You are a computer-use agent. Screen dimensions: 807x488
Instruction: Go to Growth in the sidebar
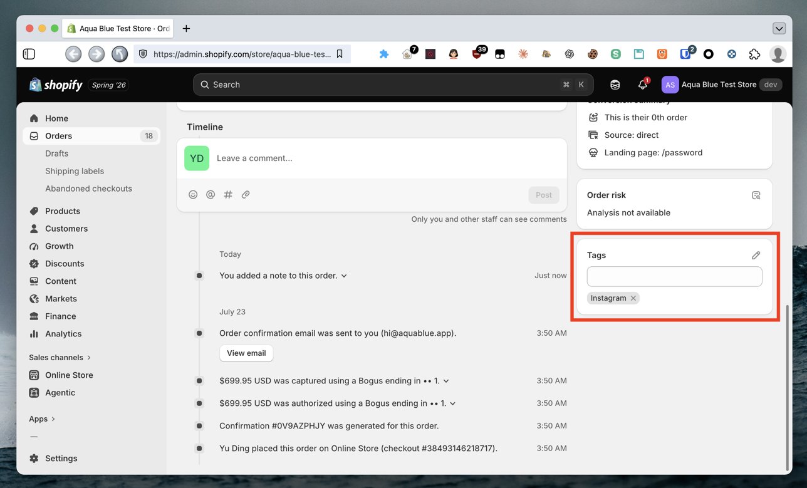91,246
